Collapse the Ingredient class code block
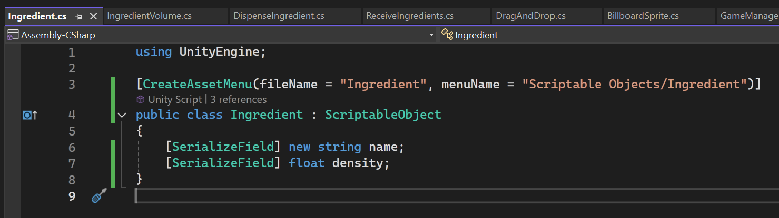The image size is (779, 218). [122, 115]
